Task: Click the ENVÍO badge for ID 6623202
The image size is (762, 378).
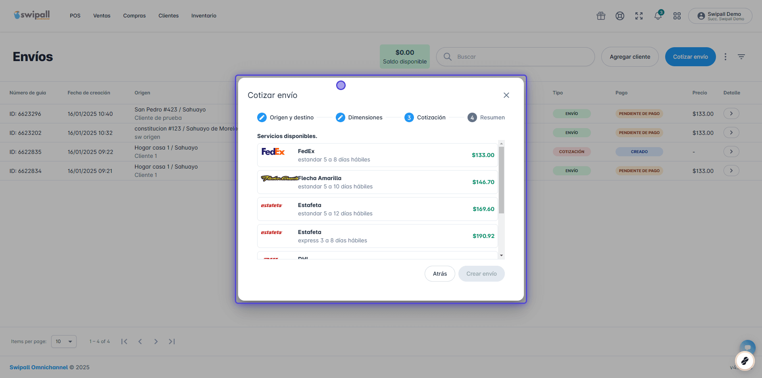Action: coord(571,132)
